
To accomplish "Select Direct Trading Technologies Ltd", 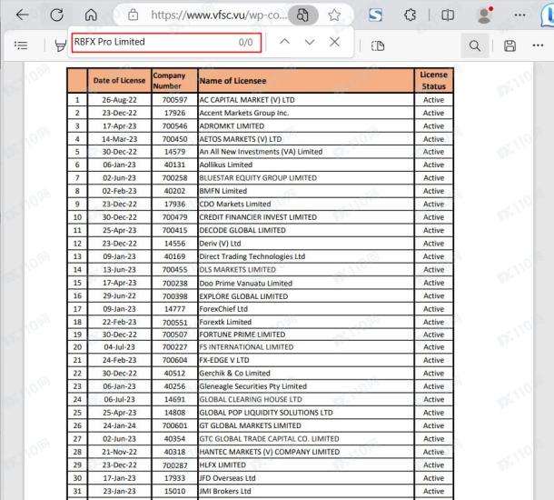I will [252, 256].
